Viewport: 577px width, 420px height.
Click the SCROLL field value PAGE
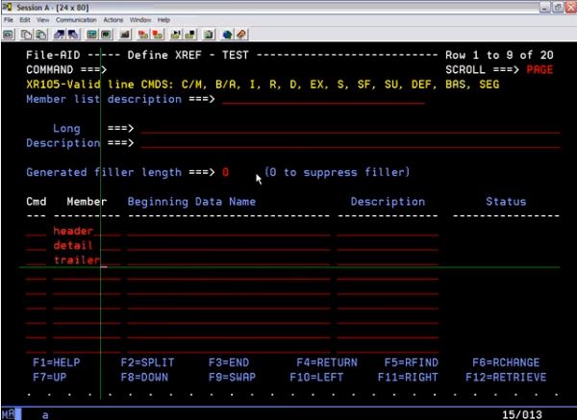[539, 69]
